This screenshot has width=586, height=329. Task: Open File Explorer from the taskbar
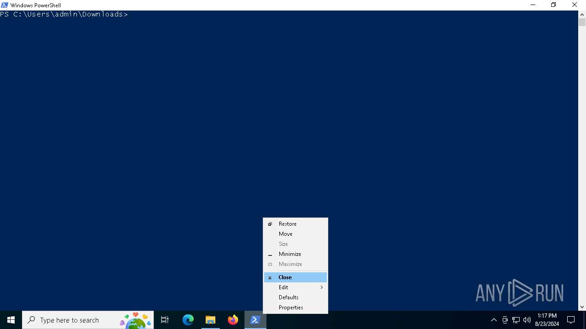point(211,320)
